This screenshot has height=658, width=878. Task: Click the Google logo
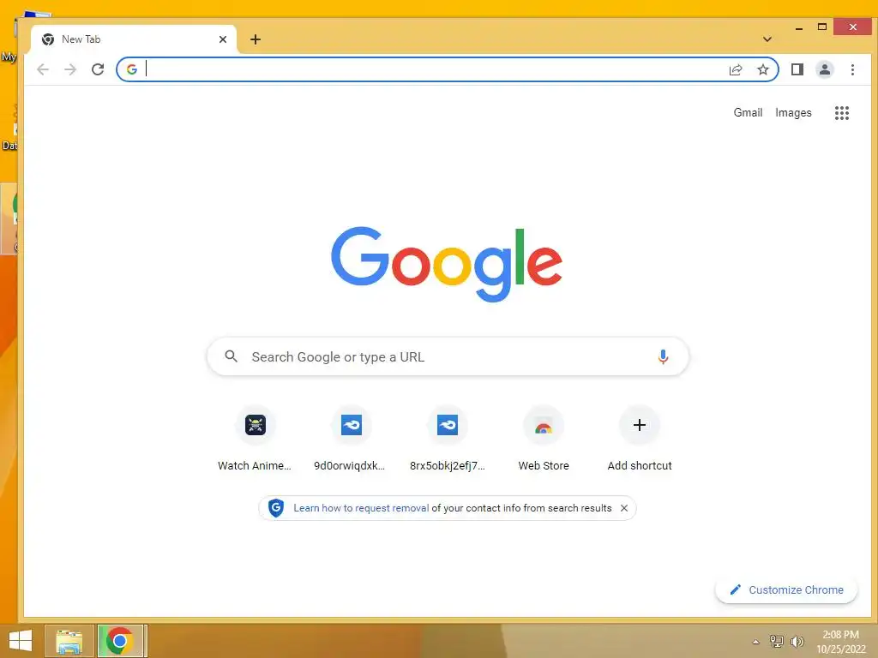[447, 264]
